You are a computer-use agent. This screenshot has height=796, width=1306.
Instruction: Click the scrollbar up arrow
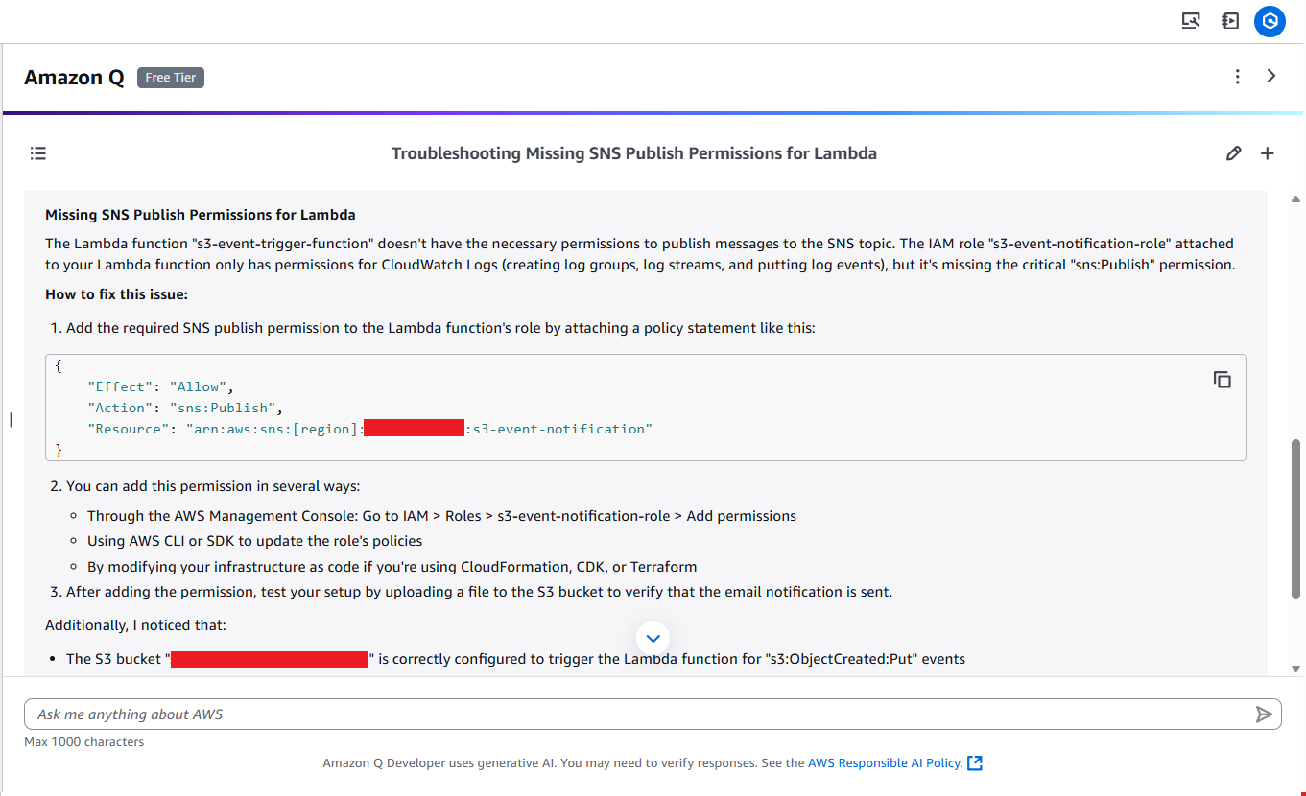(1296, 199)
